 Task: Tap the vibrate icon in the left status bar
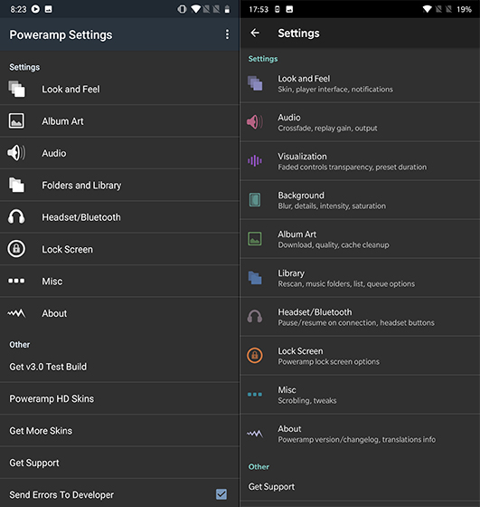(x=182, y=9)
